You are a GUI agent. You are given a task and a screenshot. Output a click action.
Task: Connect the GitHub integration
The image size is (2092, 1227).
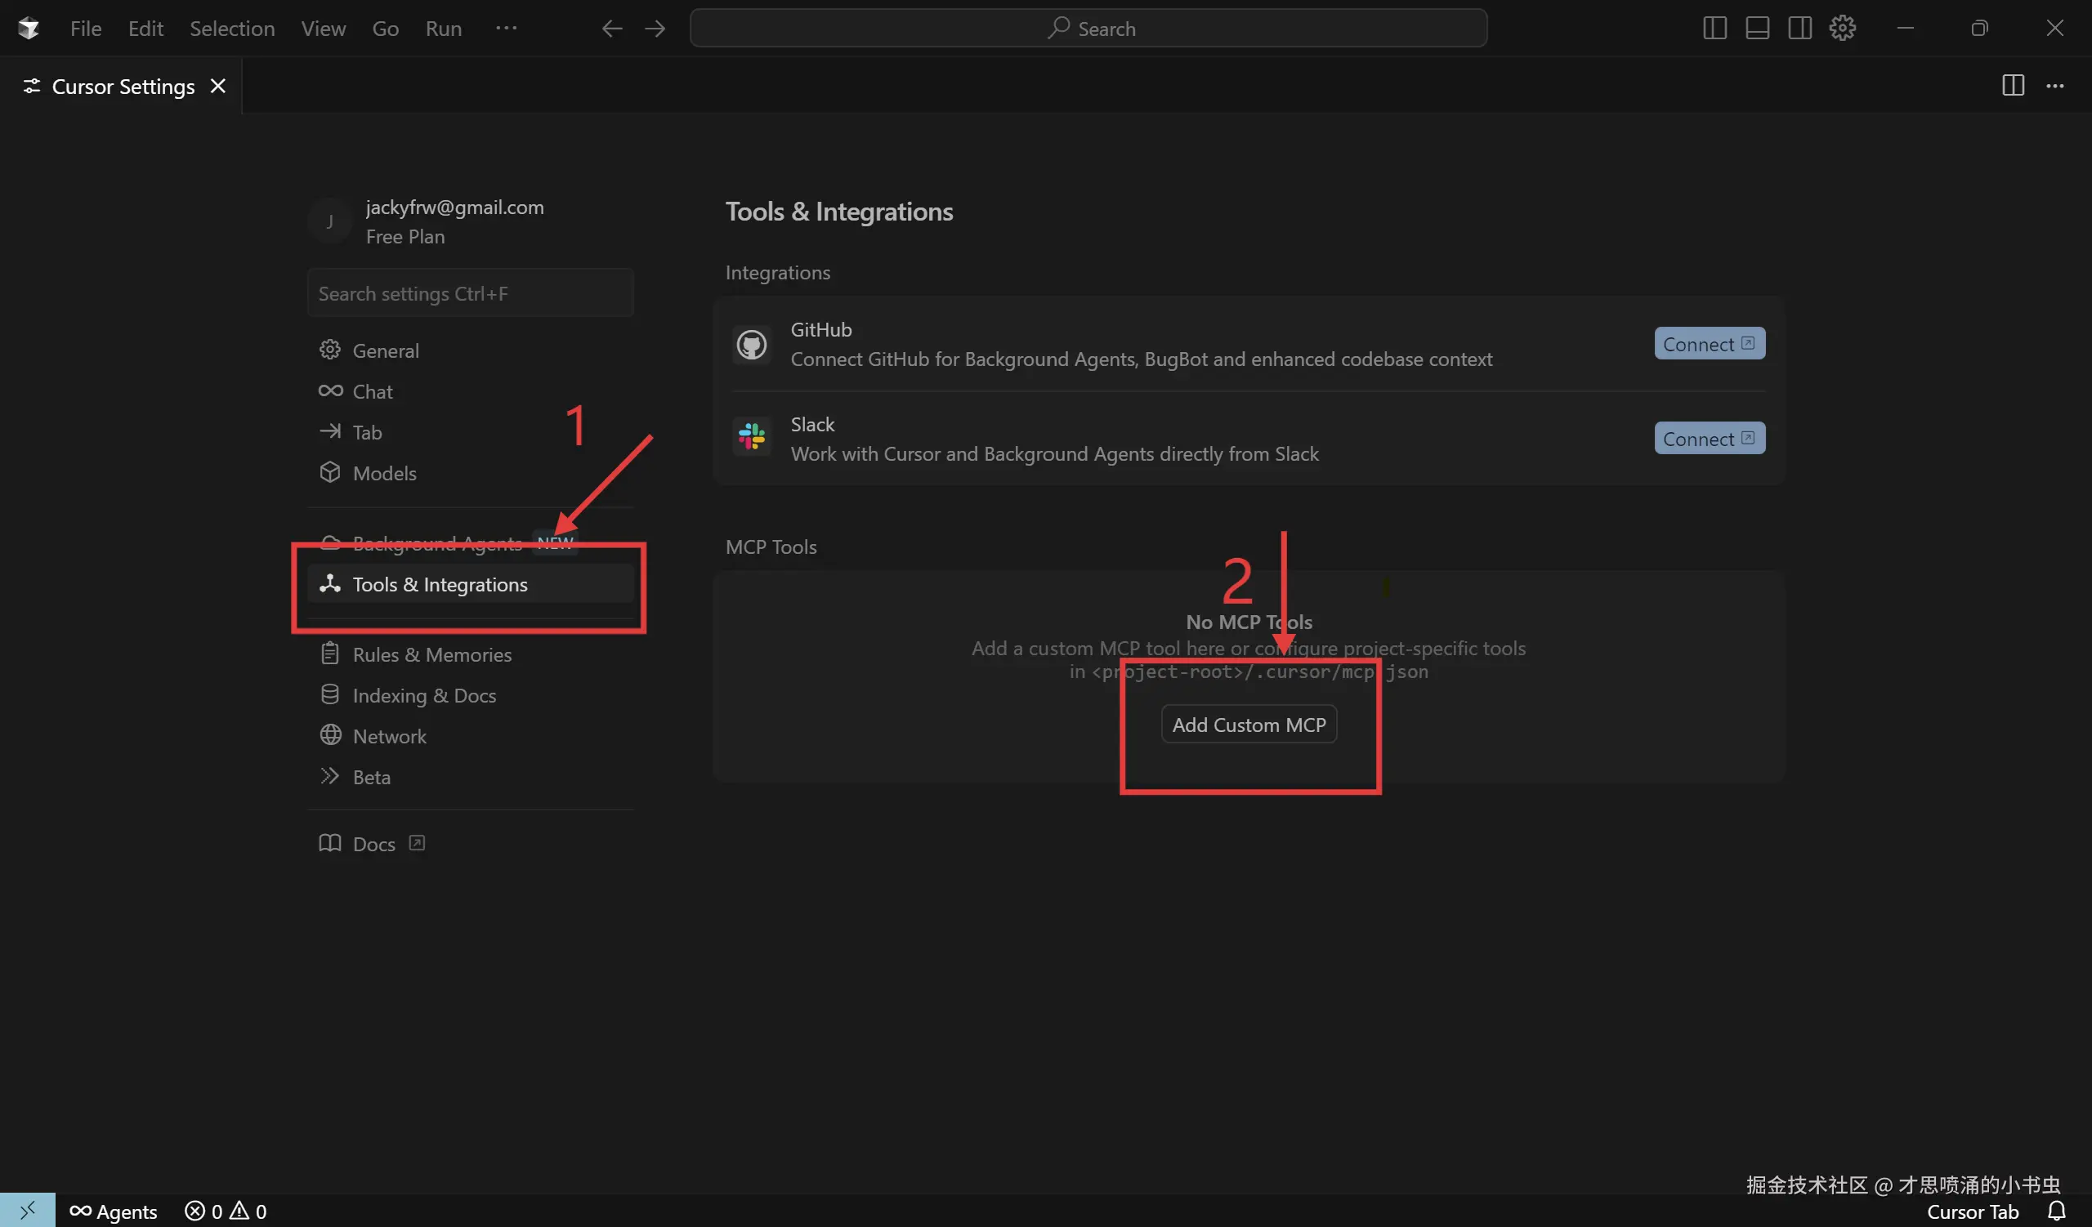pos(1709,343)
